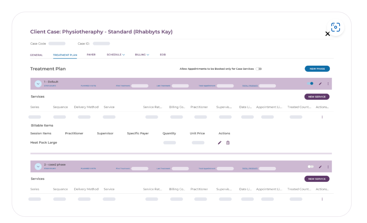Viewport: 367px width, 223px height.
Task: Click New Service in the Default phase
Action: pos(316,96)
